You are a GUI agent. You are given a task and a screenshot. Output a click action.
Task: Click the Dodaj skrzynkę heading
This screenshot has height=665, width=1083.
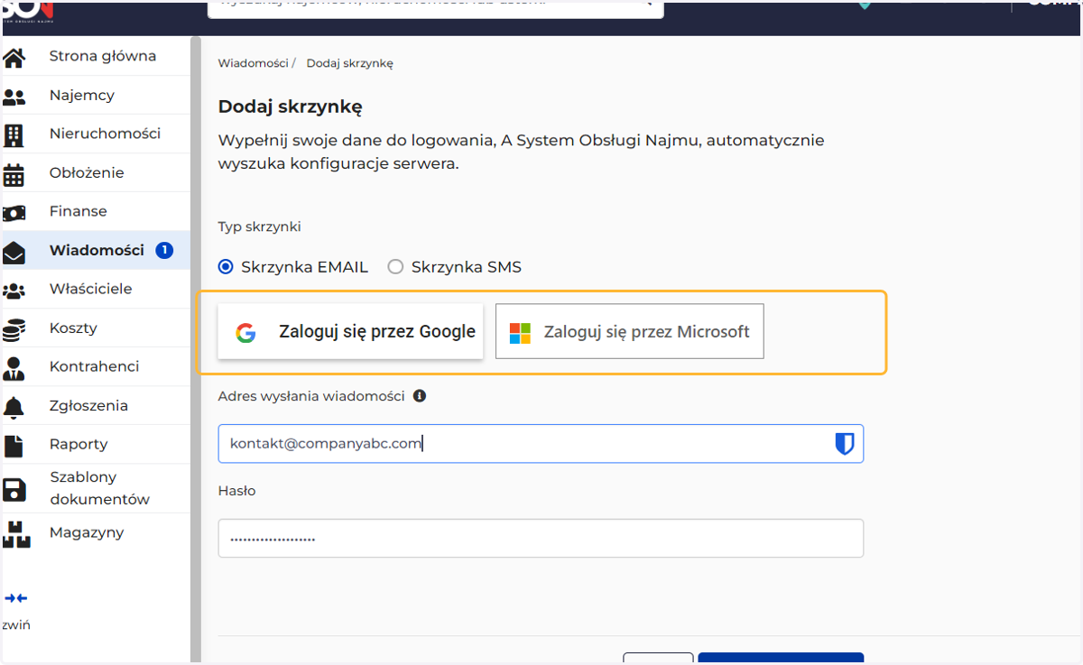click(290, 106)
